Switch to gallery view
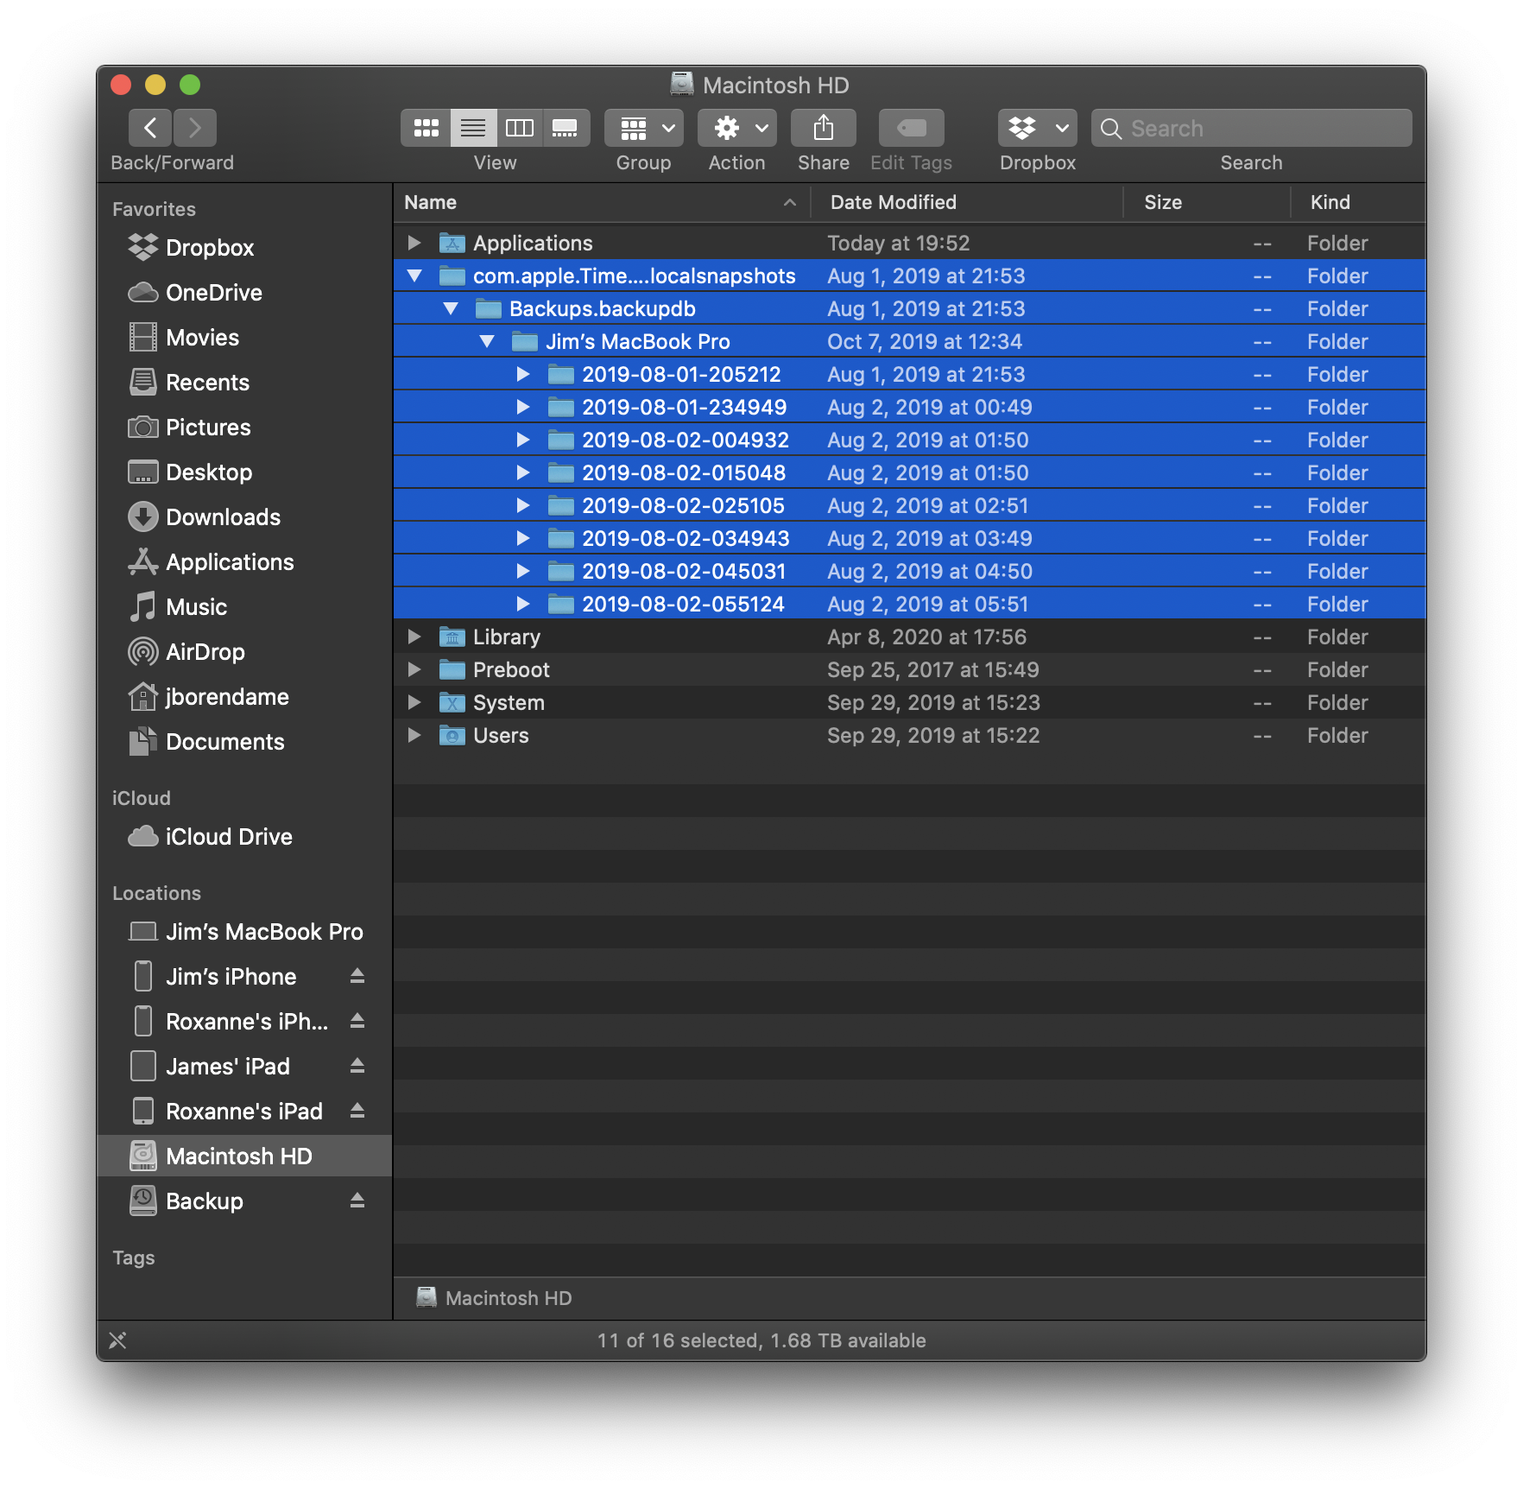 click(x=566, y=127)
